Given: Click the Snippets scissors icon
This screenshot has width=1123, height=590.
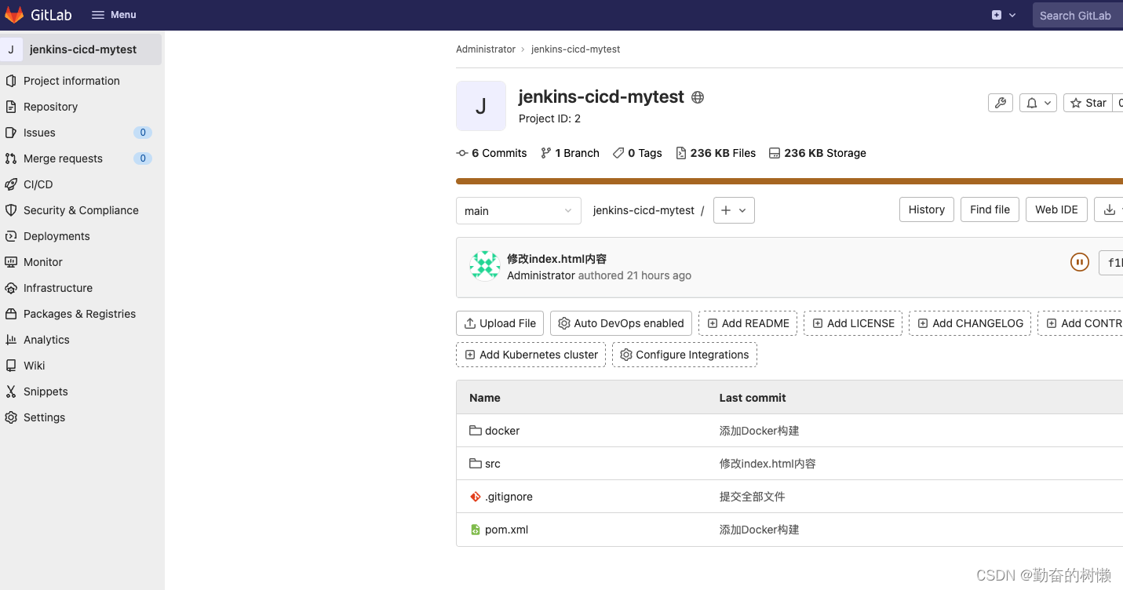Looking at the screenshot, I should click(11, 392).
